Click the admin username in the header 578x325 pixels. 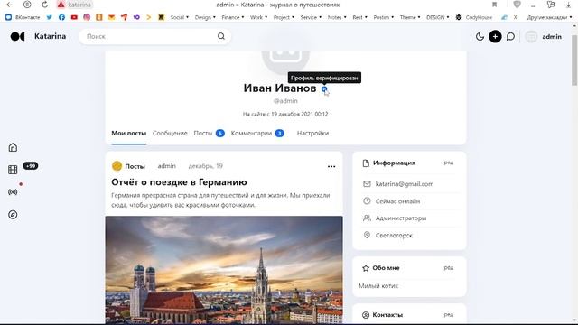click(x=552, y=36)
